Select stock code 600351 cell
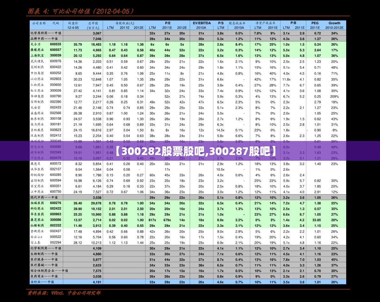Image resolution: width=380 pixels, height=302 pixels. (56, 186)
